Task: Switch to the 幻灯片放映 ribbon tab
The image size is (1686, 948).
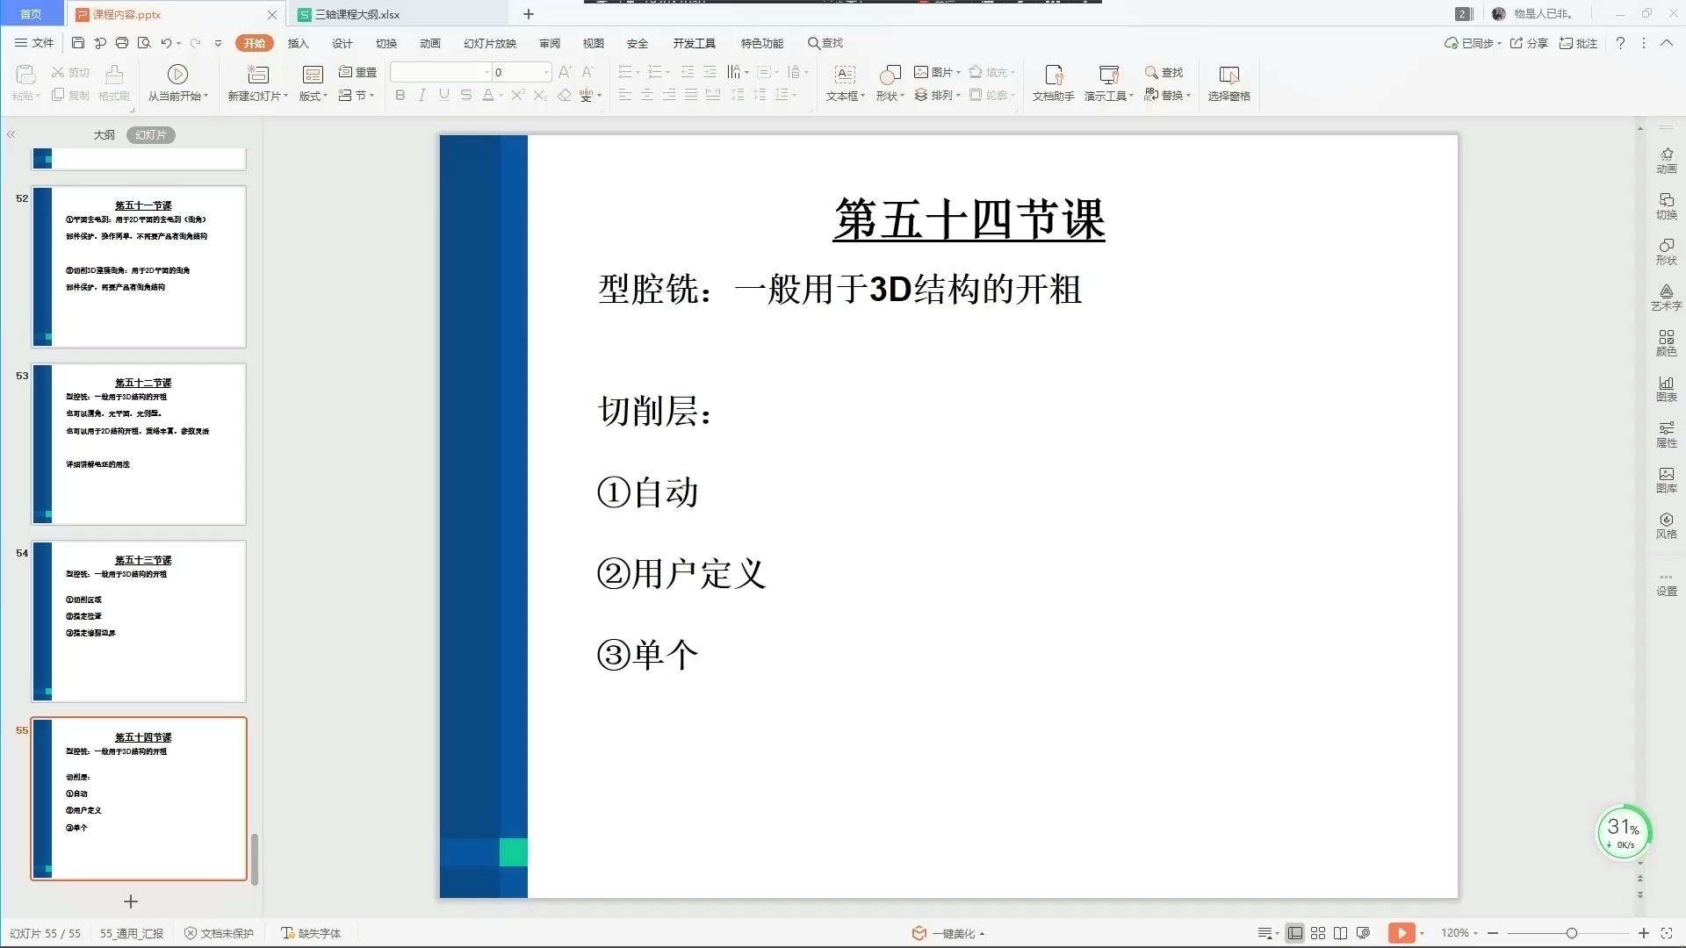Action: (490, 43)
